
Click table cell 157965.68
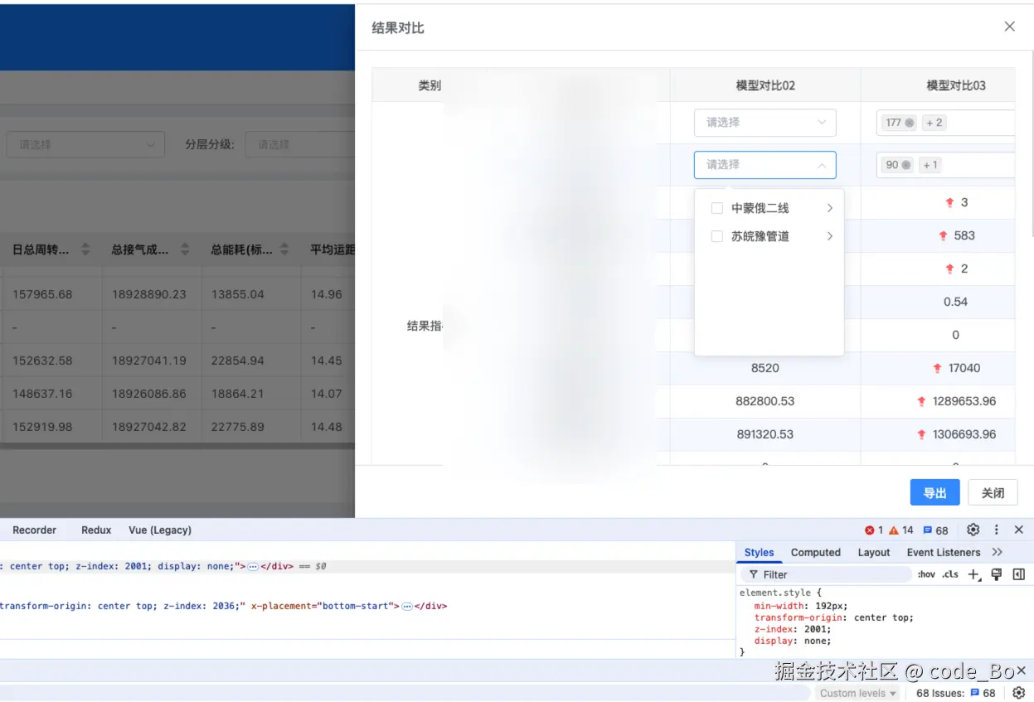pos(42,294)
